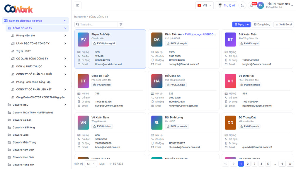Select Cowork Nam Định company
The width and height of the screenshot is (296, 169).
23,150
